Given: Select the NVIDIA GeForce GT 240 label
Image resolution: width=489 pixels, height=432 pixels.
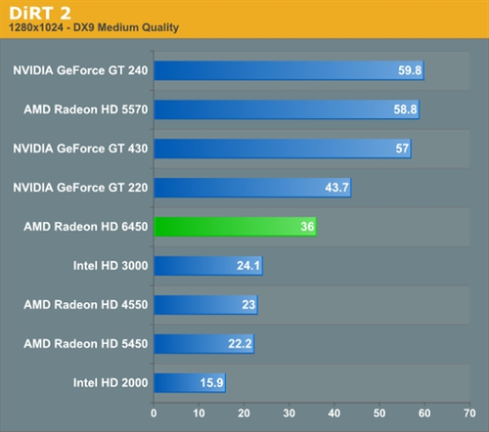Looking at the screenshot, I should [80, 70].
